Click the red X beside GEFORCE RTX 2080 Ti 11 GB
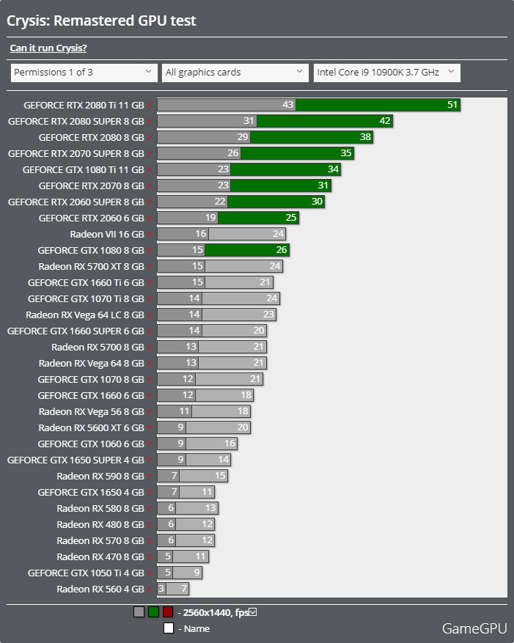The height and width of the screenshot is (643, 514). tap(150, 106)
